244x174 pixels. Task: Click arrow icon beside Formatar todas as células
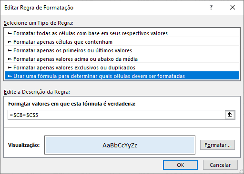pyautogui.click(x=10, y=33)
